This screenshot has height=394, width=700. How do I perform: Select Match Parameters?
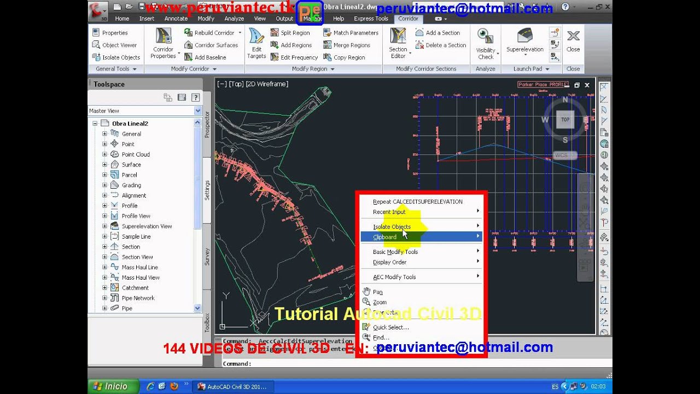click(x=351, y=33)
